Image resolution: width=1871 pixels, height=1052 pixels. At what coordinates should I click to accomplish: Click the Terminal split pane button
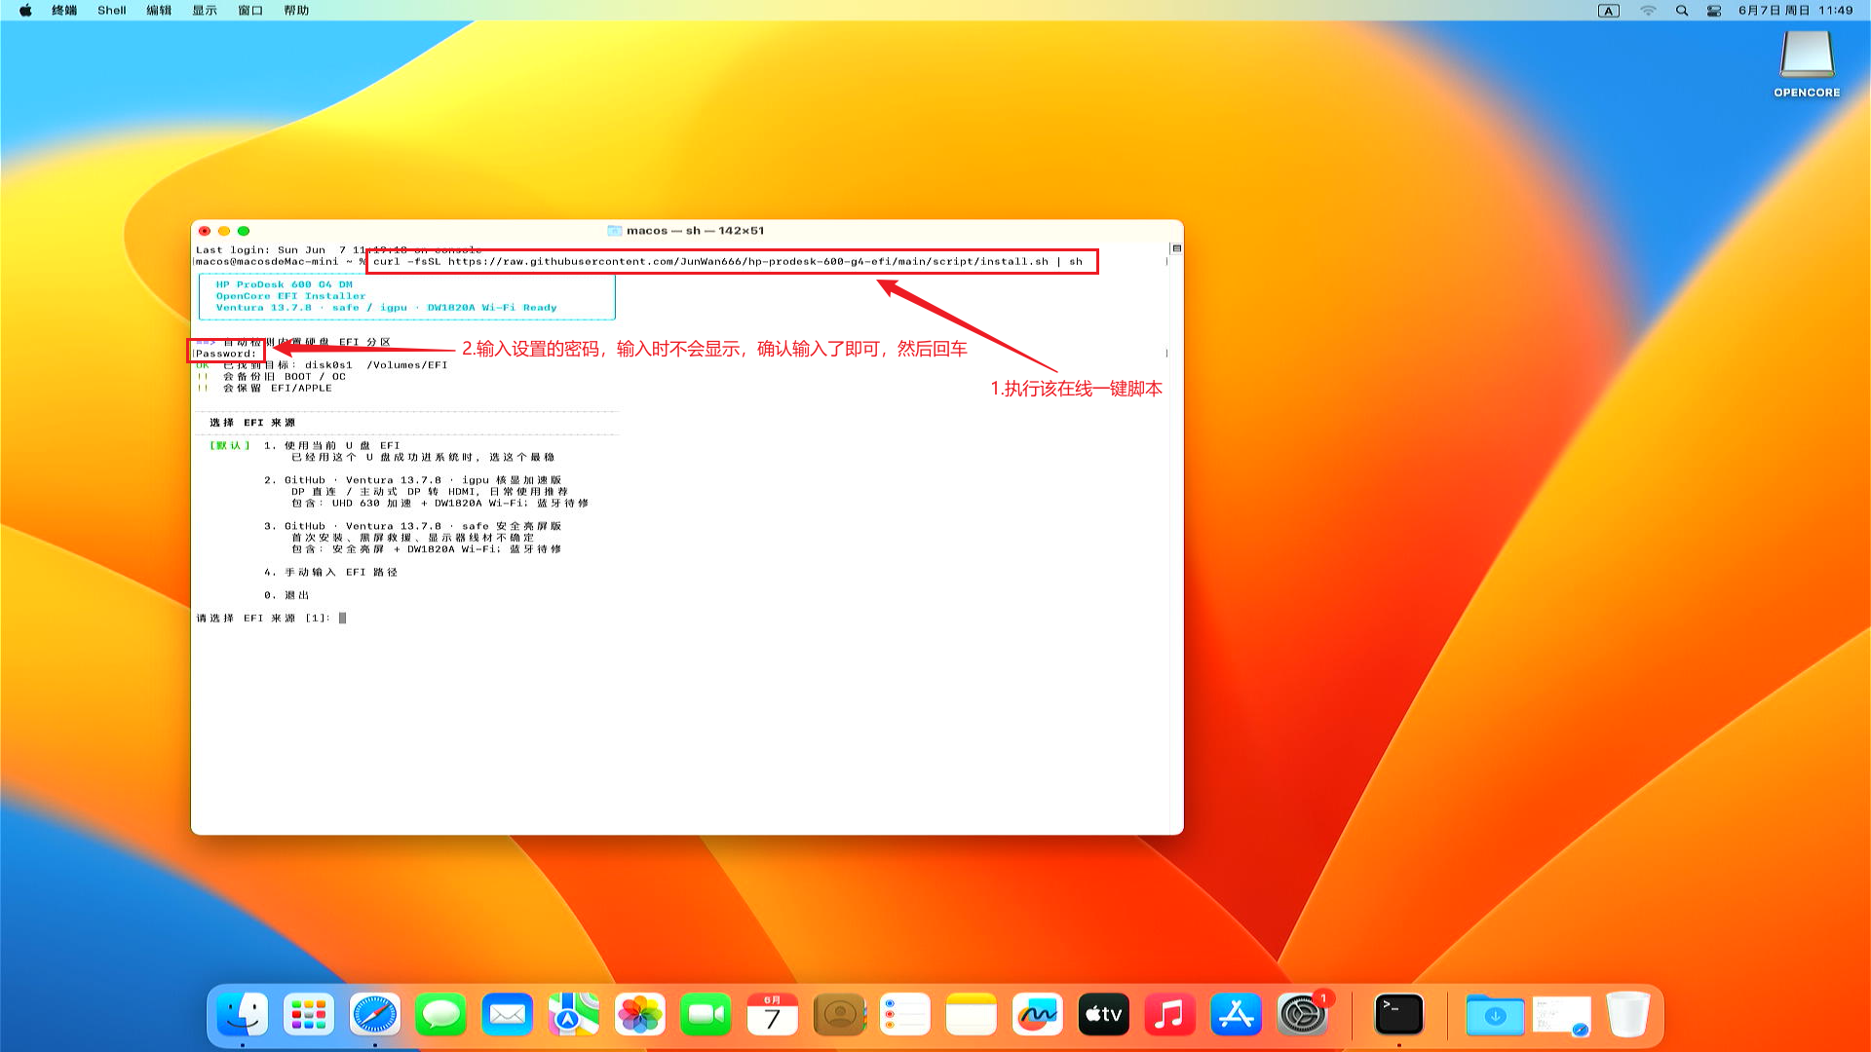coord(1176,248)
